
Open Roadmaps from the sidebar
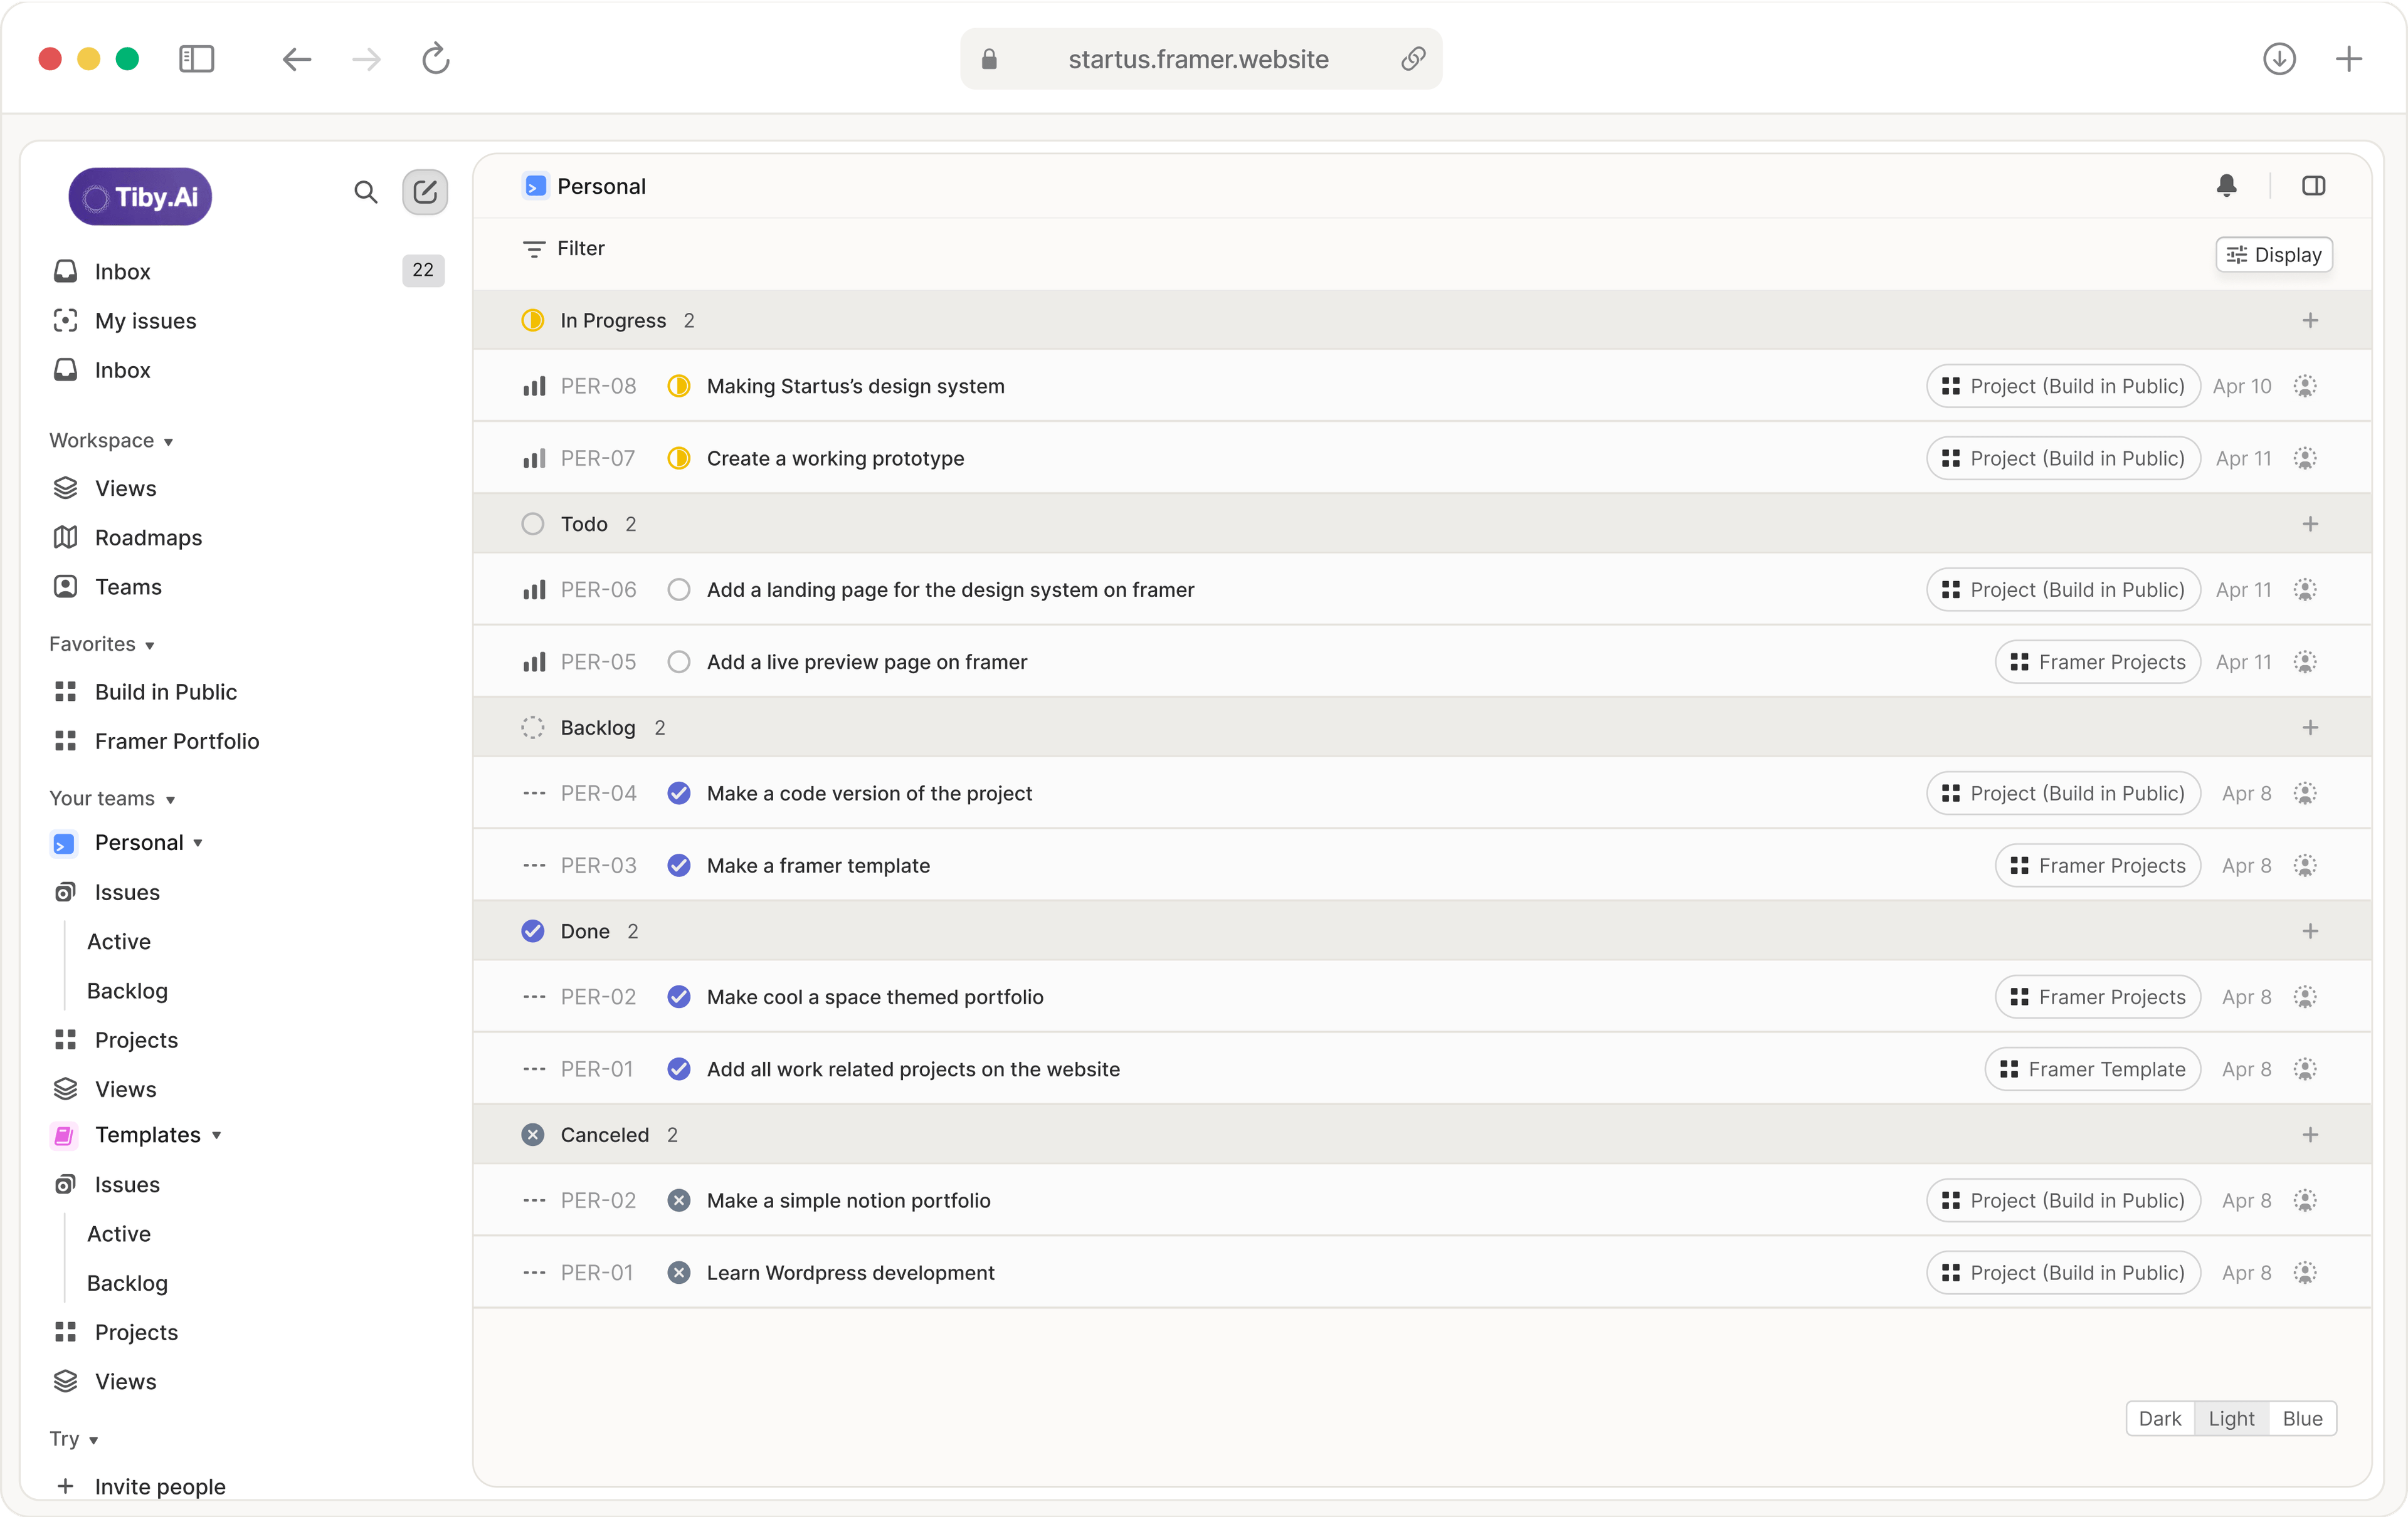tap(148, 537)
